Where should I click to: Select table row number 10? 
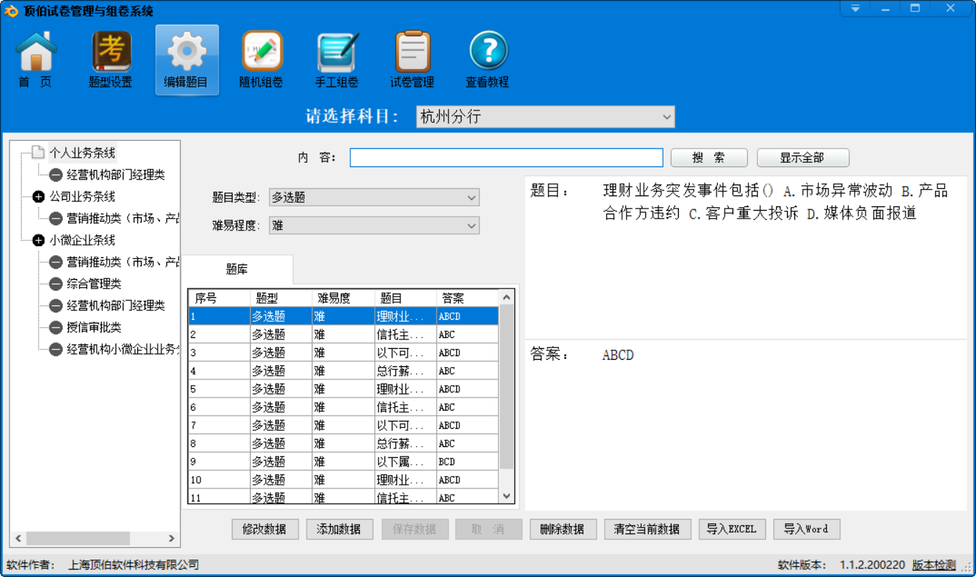[x=344, y=480]
